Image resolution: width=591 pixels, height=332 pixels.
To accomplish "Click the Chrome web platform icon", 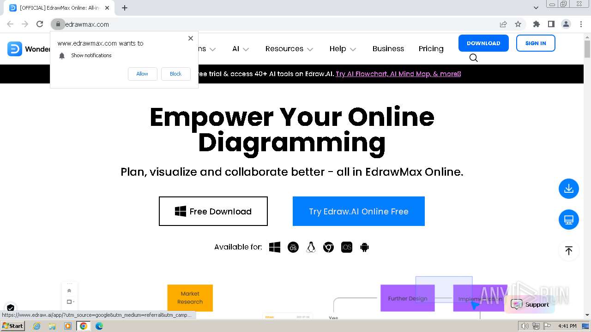I will 328,247.
